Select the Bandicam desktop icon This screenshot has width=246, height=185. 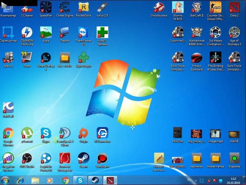coord(102,160)
